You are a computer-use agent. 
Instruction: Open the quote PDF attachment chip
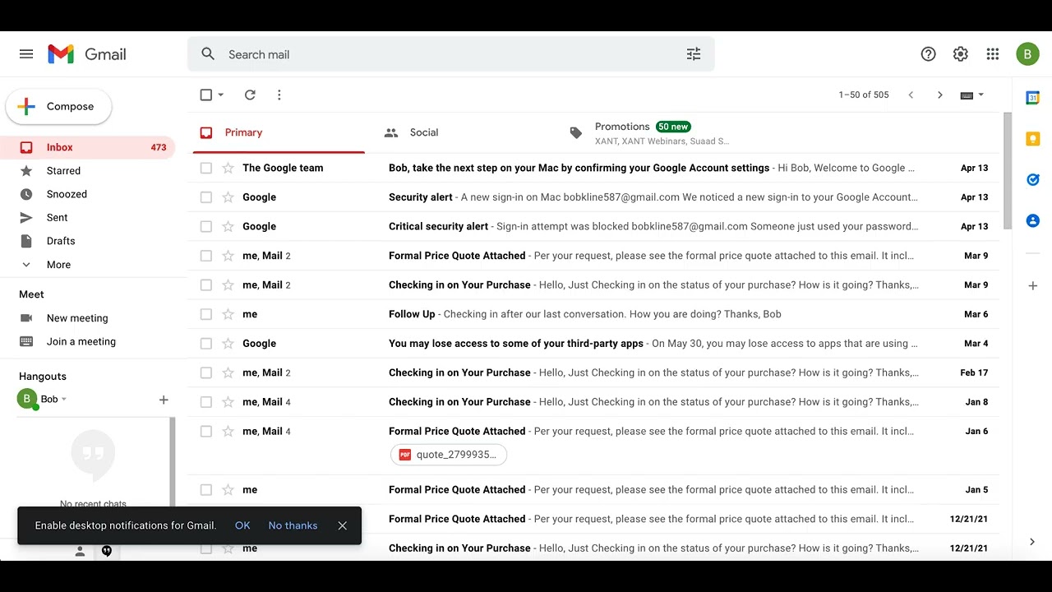click(x=449, y=455)
